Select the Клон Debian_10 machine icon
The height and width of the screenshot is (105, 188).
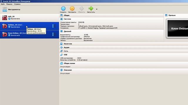pos(5,34)
